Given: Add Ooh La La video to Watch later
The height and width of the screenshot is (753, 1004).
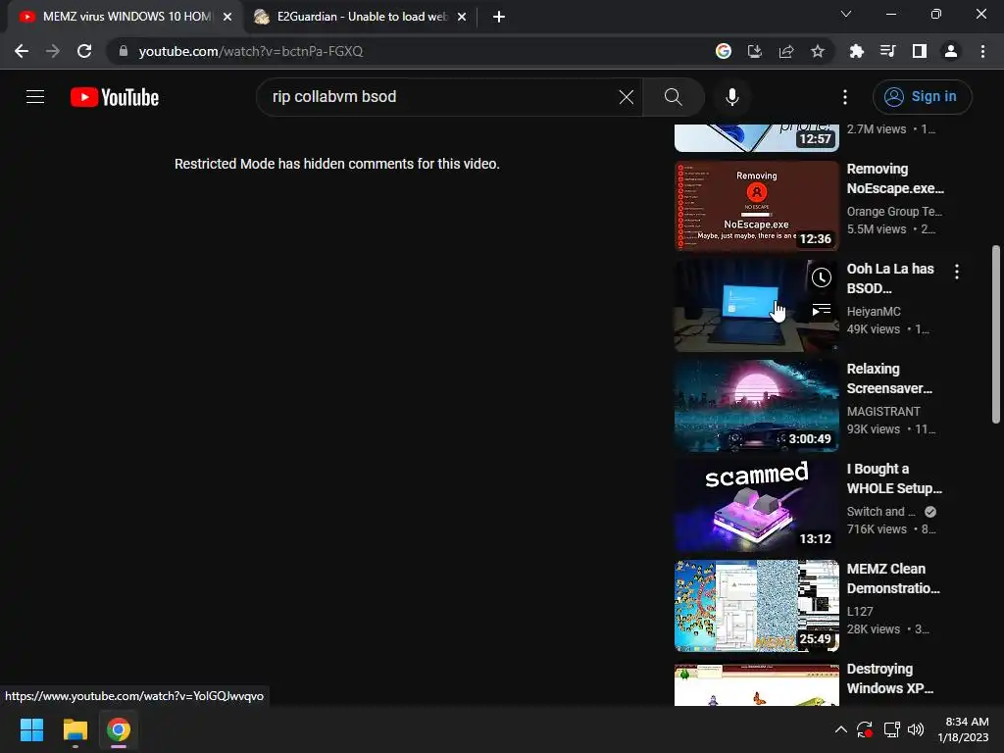Looking at the screenshot, I should coord(822,277).
